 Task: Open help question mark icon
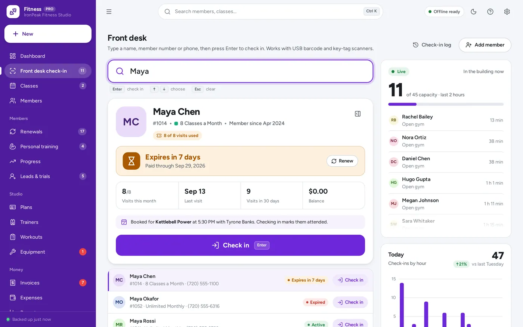pos(490,12)
